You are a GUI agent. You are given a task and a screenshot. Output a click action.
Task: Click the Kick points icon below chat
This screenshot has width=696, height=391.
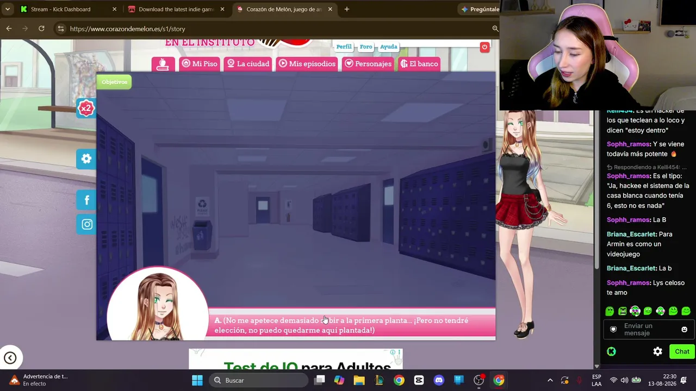coord(611,351)
